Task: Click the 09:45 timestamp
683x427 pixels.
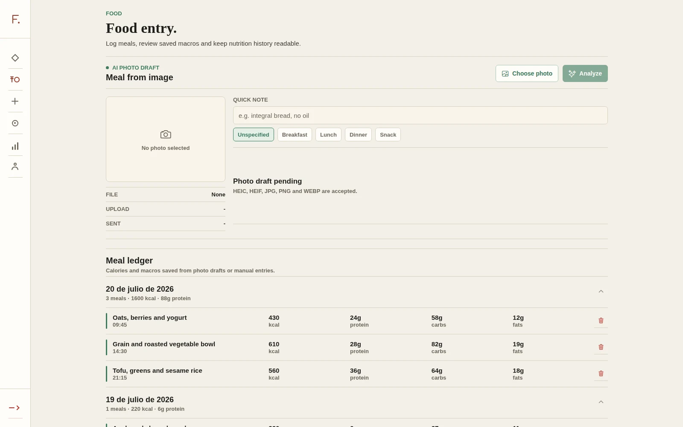Action: coord(120,325)
